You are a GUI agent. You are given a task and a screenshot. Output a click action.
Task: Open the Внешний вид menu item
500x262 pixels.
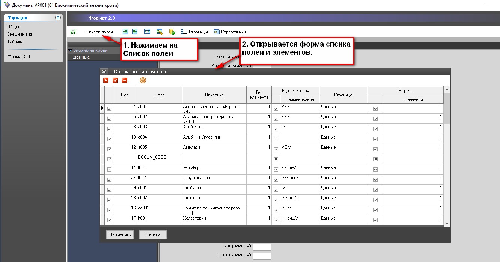point(20,34)
